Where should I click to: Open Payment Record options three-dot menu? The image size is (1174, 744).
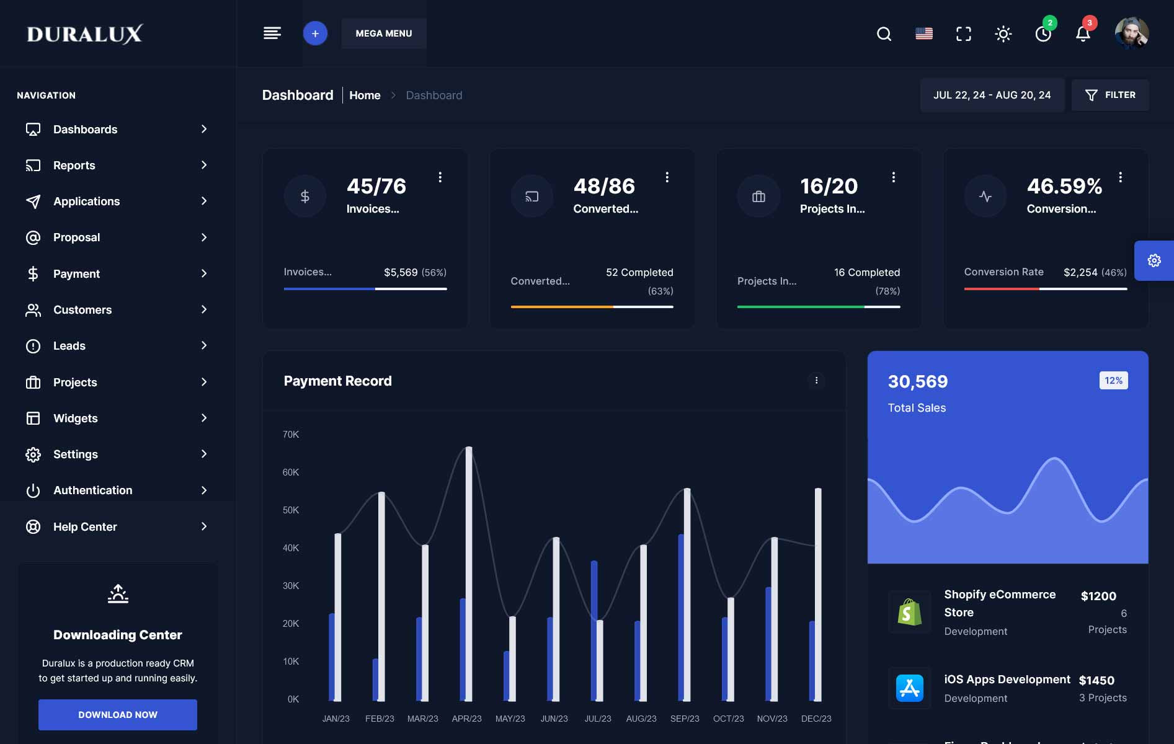816,381
